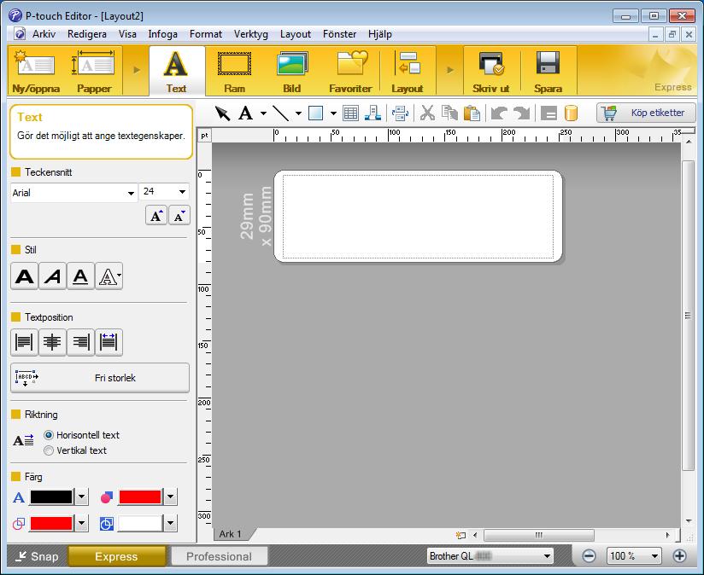Click the yellow database cylinder icon
This screenshot has height=575, width=704.
[x=571, y=113]
